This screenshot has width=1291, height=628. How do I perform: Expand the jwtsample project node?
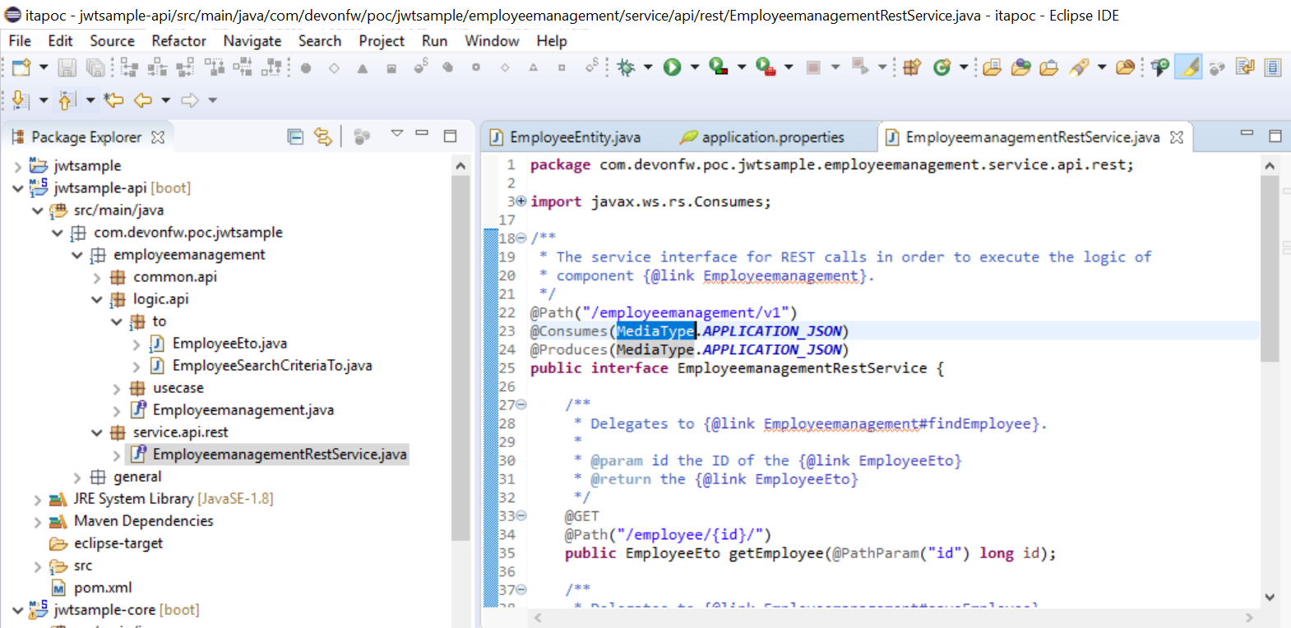pos(18,166)
